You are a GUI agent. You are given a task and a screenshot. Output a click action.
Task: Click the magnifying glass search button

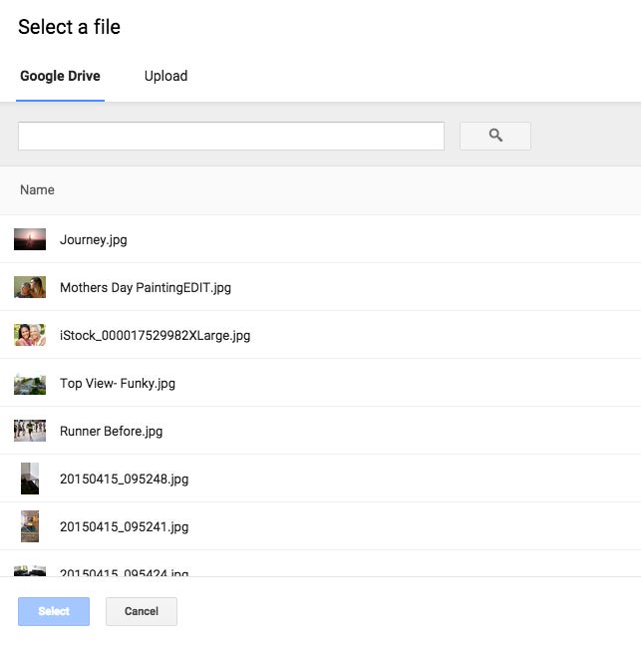pyautogui.click(x=495, y=136)
